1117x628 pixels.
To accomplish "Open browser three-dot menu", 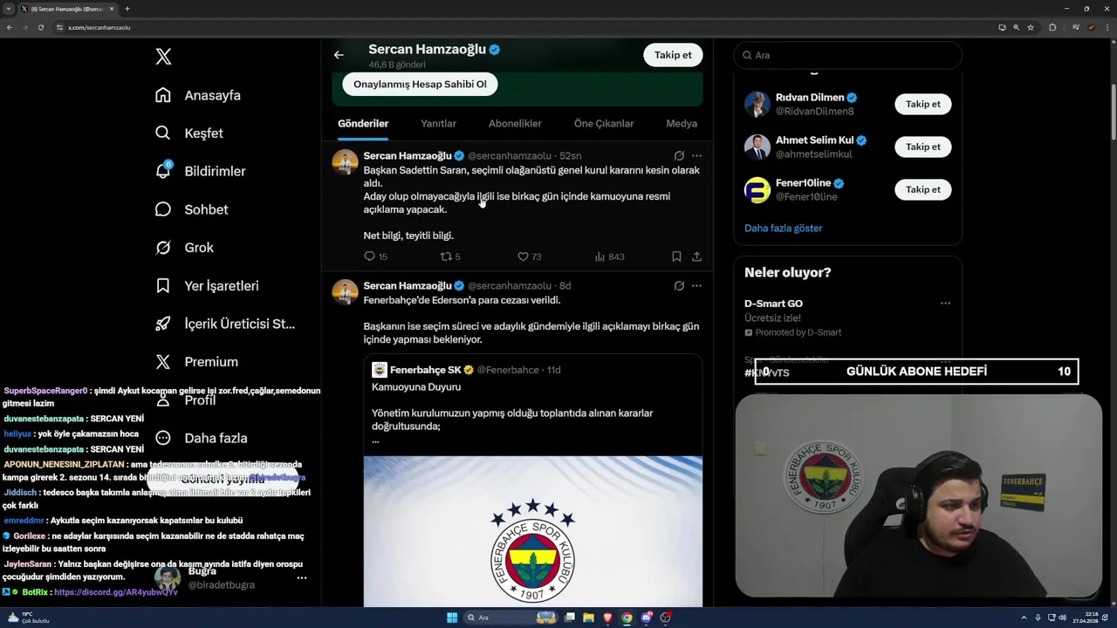I will click(1107, 27).
